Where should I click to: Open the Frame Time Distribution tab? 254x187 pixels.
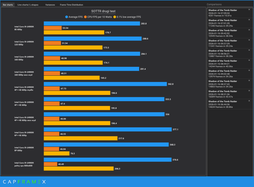click(x=71, y=5)
